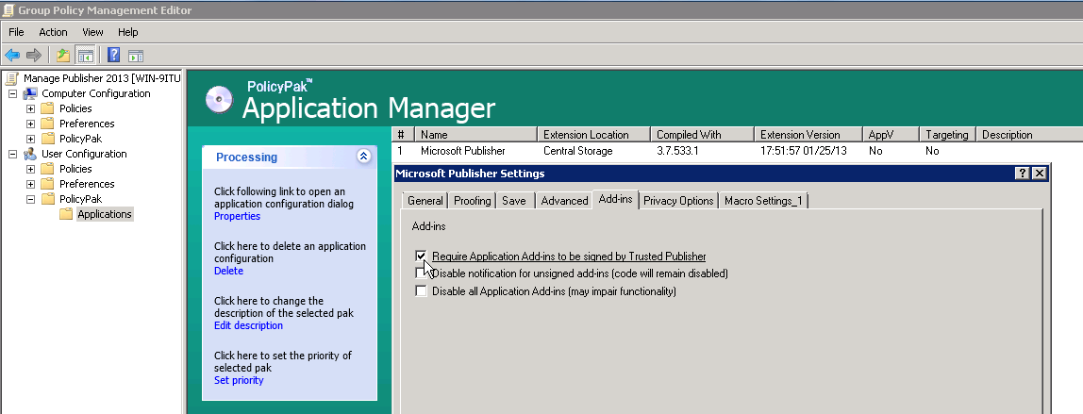
Task: Select the Applications folder in tree
Action: (x=105, y=214)
